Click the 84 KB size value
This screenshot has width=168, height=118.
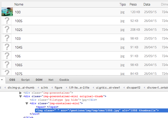[x=134, y=74]
